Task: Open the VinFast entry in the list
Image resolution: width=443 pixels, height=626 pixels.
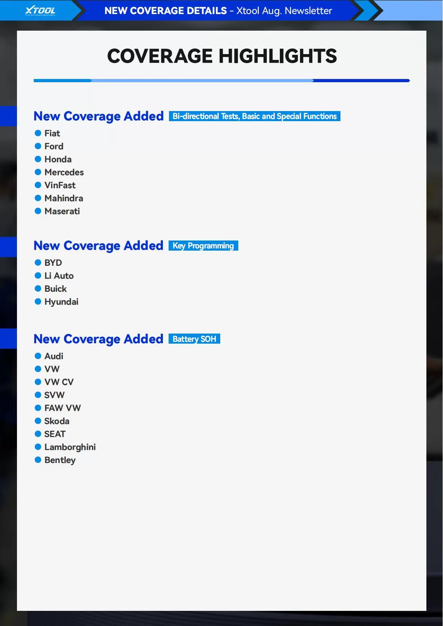Action: pyautogui.click(x=60, y=185)
